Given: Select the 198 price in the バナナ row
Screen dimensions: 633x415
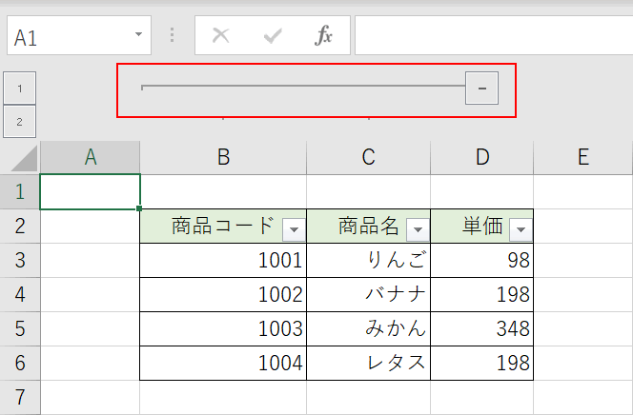Looking at the screenshot, I should (482, 294).
